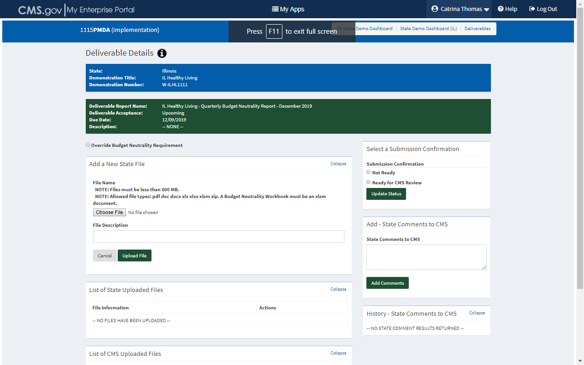Collapse the List of State Uploaded Files panel
Viewport: 584px width, 365px height.
pyautogui.click(x=339, y=289)
